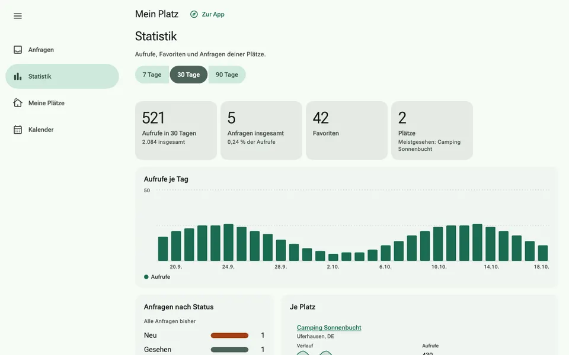
Task: Click the gray Gesehen status bar
Action: coord(229,350)
